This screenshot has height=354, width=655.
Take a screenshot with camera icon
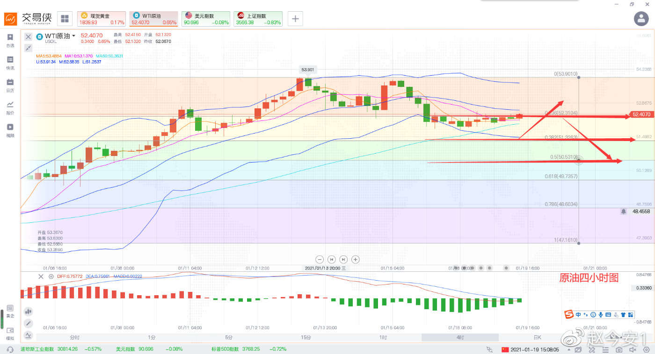coord(619,349)
